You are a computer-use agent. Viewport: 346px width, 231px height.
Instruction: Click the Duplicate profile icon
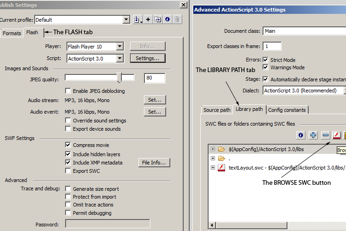pyautogui.click(x=158, y=20)
